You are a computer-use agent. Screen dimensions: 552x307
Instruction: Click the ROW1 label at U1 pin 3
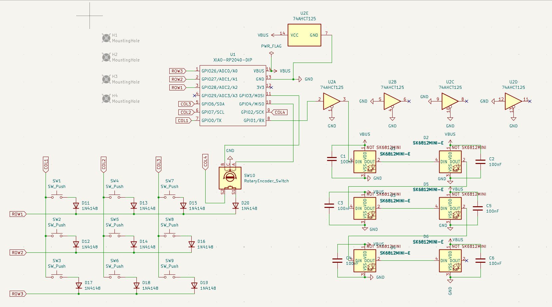click(178, 87)
